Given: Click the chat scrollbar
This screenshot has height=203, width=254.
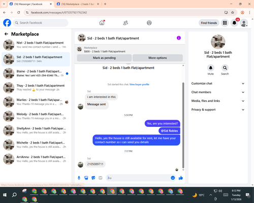Looking at the screenshot, I should click(183, 125).
